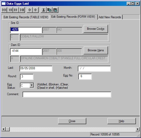Screen dimensions: 141x138
Task: Click the Browse Hens button
Action: click(x=96, y=50)
